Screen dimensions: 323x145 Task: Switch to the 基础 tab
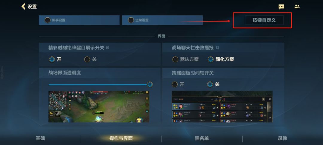[x=40, y=138]
